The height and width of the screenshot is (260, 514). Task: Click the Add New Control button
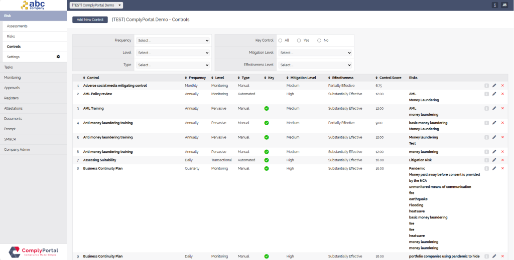click(x=90, y=20)
